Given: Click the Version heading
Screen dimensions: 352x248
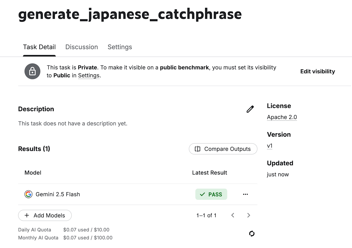Looking at the screenshot, I should point(279,135).
